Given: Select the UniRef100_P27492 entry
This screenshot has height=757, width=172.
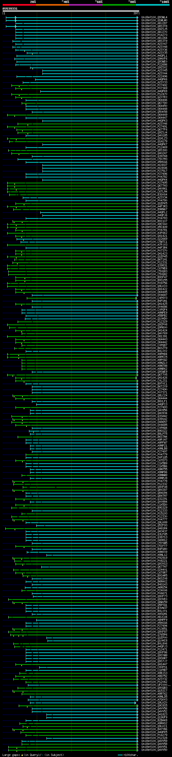Looking at the screenshot, I should 154,85.
